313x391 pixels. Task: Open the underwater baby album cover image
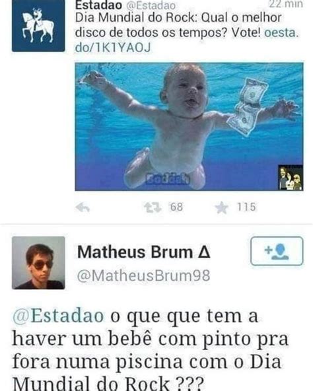click(189, 127)
